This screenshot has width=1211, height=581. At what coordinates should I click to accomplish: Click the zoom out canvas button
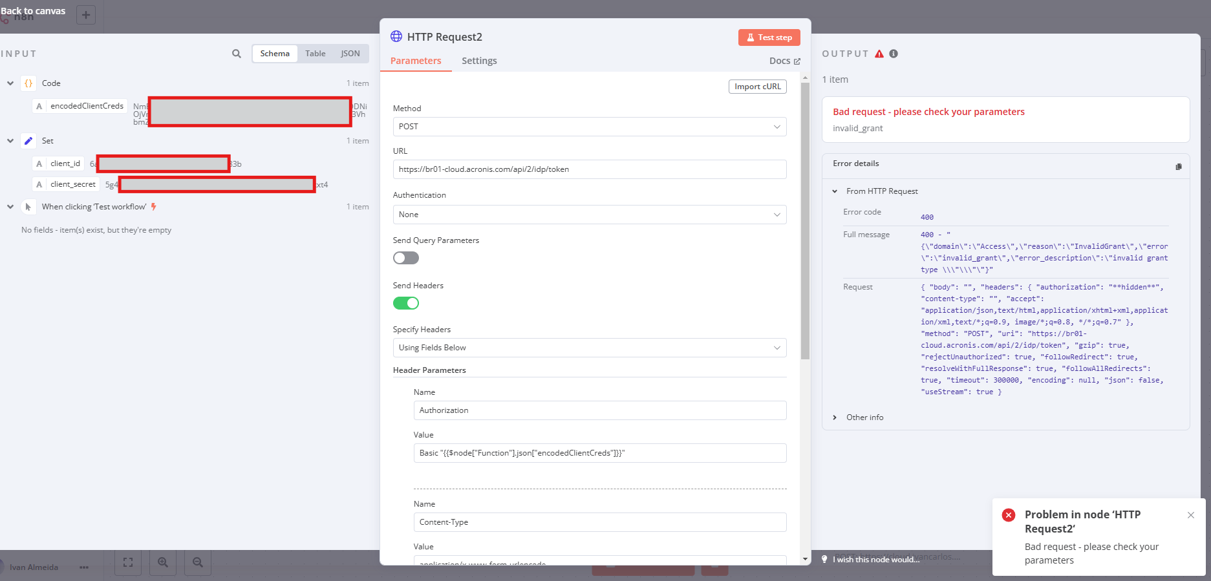click(x=198, y=562)
